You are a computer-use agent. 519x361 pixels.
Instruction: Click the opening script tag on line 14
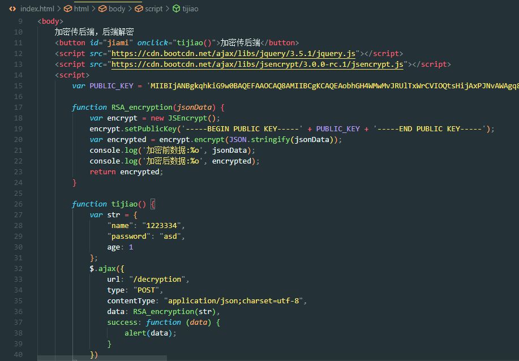72,75
